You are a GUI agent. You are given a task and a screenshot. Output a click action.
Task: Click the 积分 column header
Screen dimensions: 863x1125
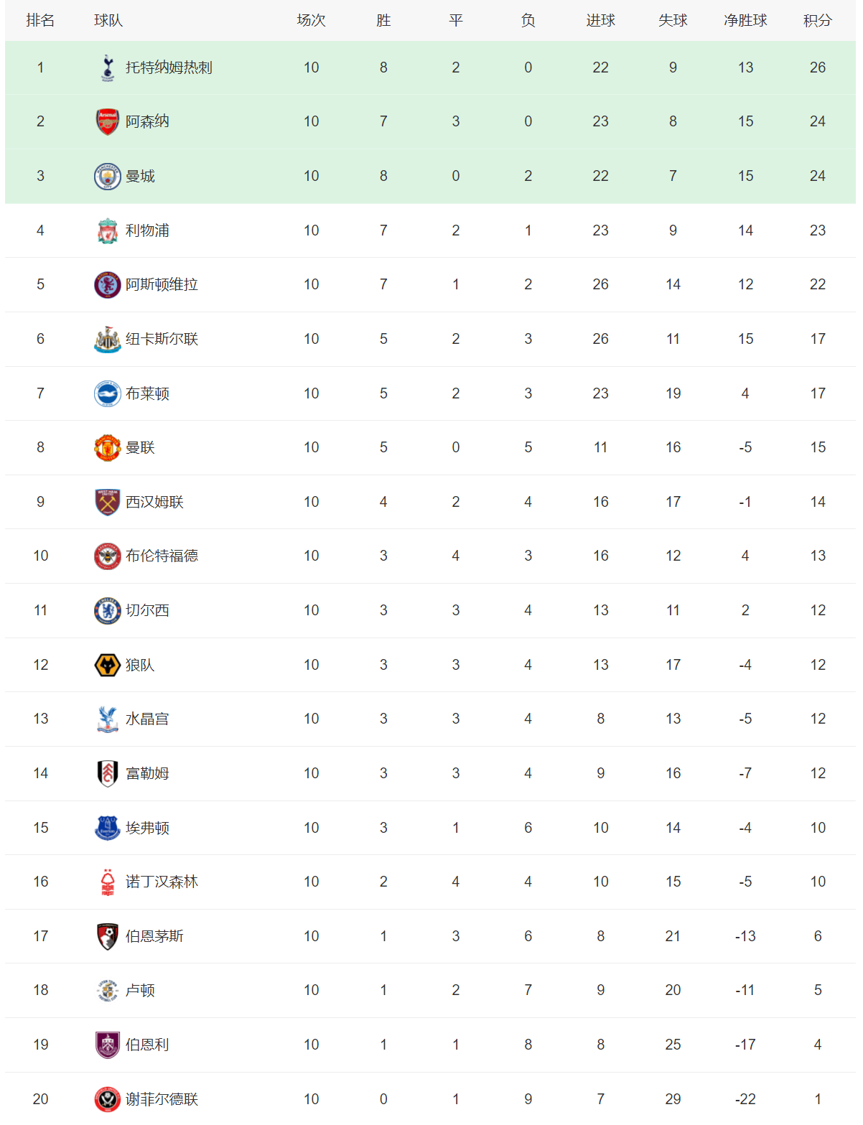817,20
